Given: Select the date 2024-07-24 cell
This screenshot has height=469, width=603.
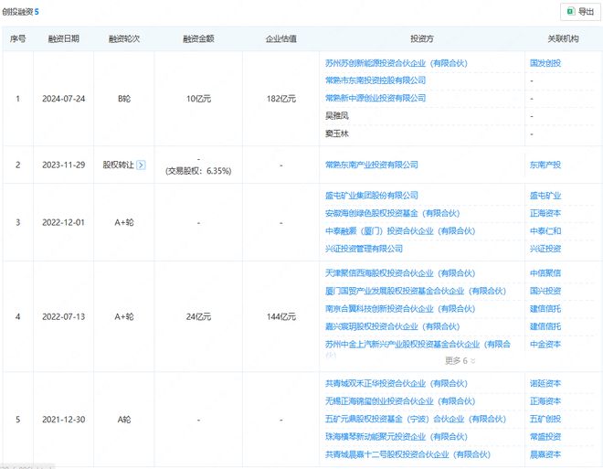Looking at the screenshot, I should 63,99.
